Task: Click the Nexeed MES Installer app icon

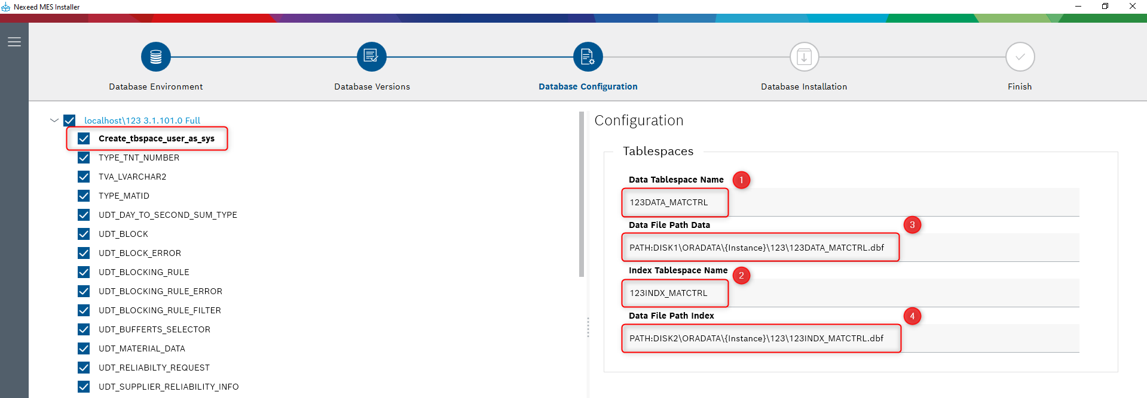Action: point(6,7)
